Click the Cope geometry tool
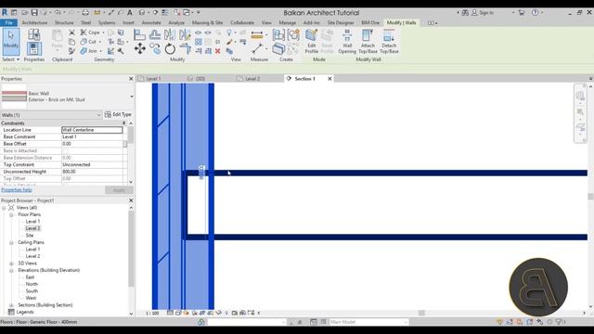 pos(92,32)
